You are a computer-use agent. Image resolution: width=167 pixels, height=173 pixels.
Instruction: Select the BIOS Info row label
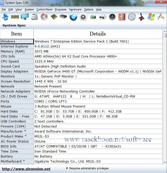coord(17,146)
